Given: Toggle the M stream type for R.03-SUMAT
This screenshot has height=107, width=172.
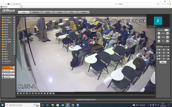Looking at the screenshot, I should 14,22.
